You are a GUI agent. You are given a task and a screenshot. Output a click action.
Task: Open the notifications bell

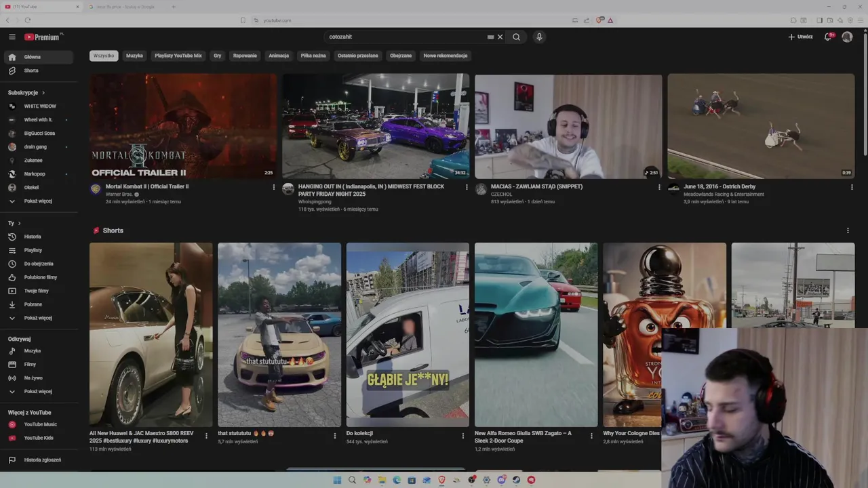point(828,37)
